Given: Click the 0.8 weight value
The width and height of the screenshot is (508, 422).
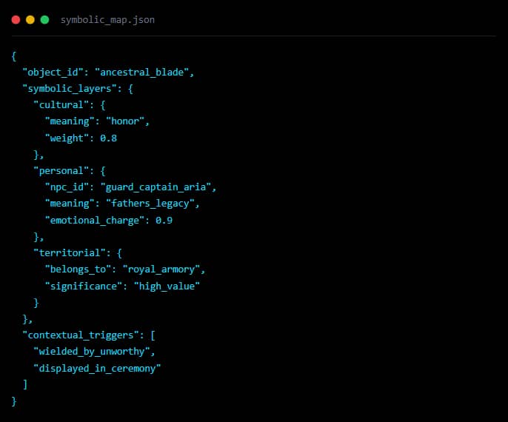Looking at the screenshot, I should click(x=109, y=138).
